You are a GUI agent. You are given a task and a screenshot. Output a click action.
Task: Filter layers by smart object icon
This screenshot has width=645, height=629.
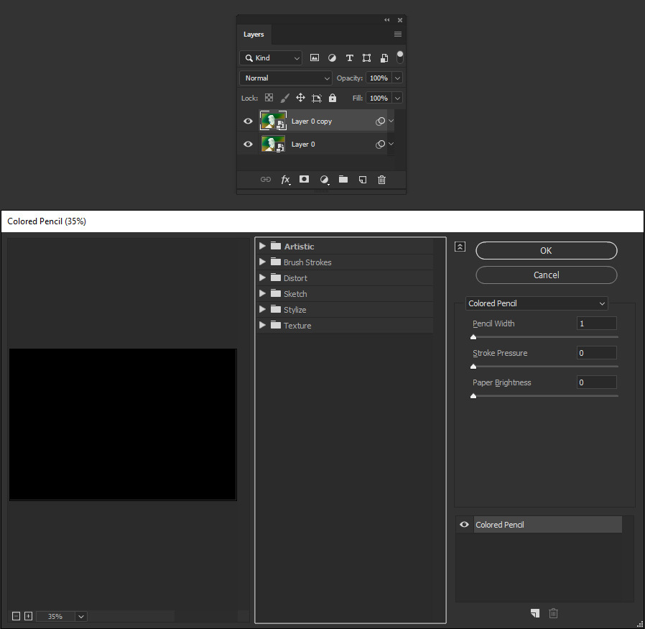(x=384, y=58)
